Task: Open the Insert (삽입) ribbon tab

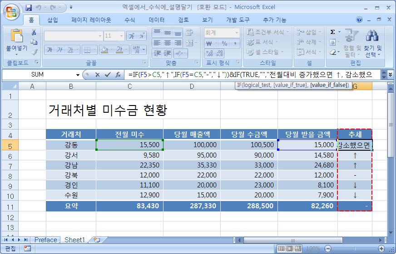Action: (x=53, y=20)
